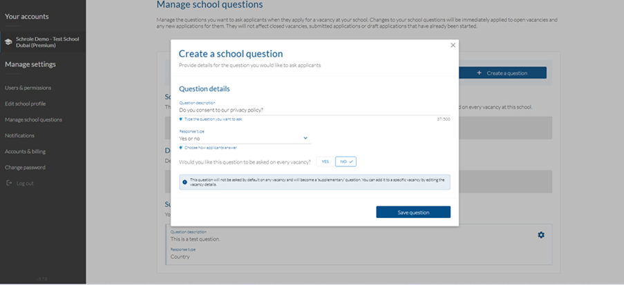Select NO for asking on every vacancy
The image size is (624, 285).
346,161
